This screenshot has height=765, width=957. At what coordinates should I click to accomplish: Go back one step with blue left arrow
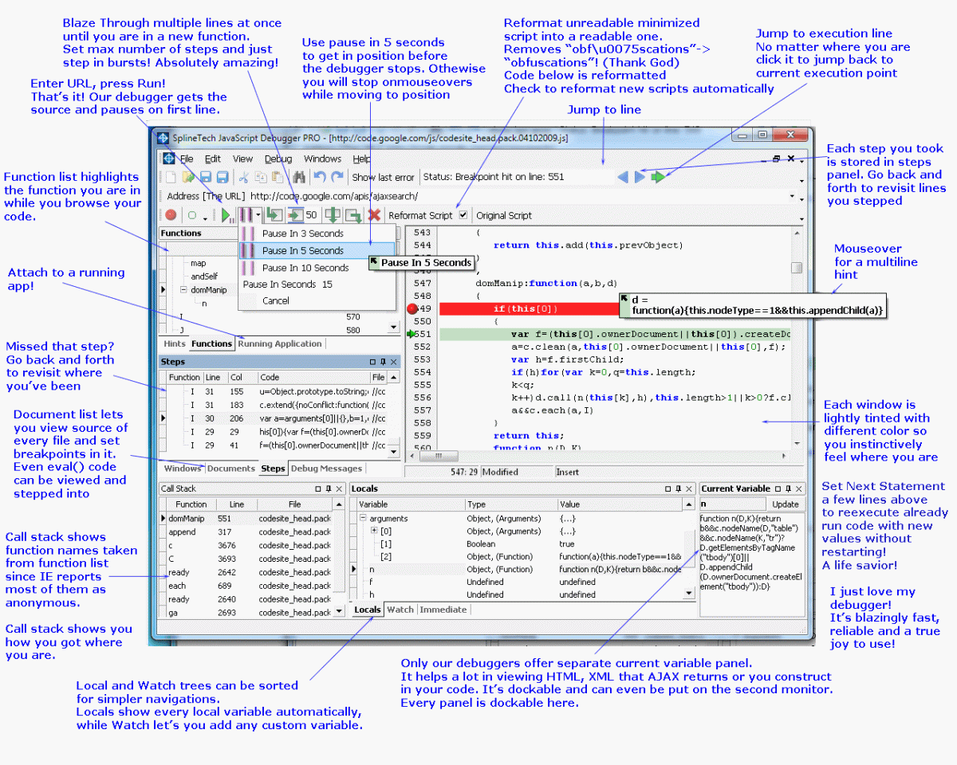[623, 177]
